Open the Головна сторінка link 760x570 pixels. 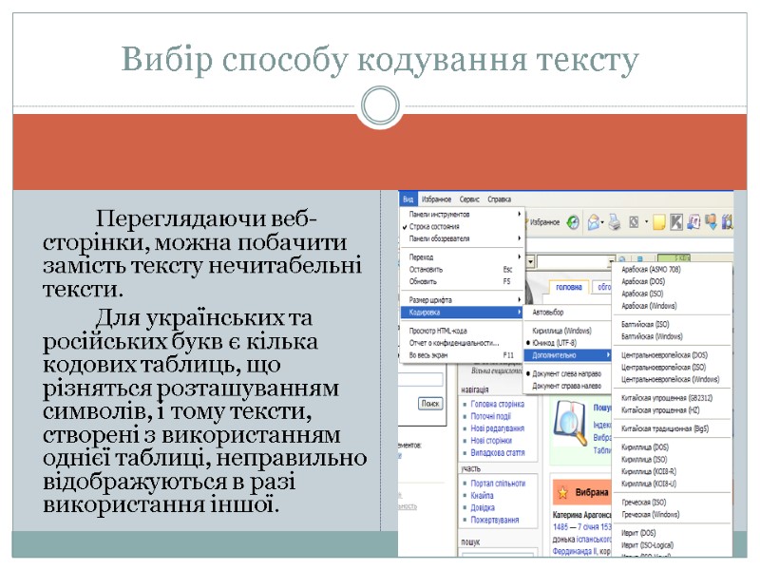[x=497, y=404]
